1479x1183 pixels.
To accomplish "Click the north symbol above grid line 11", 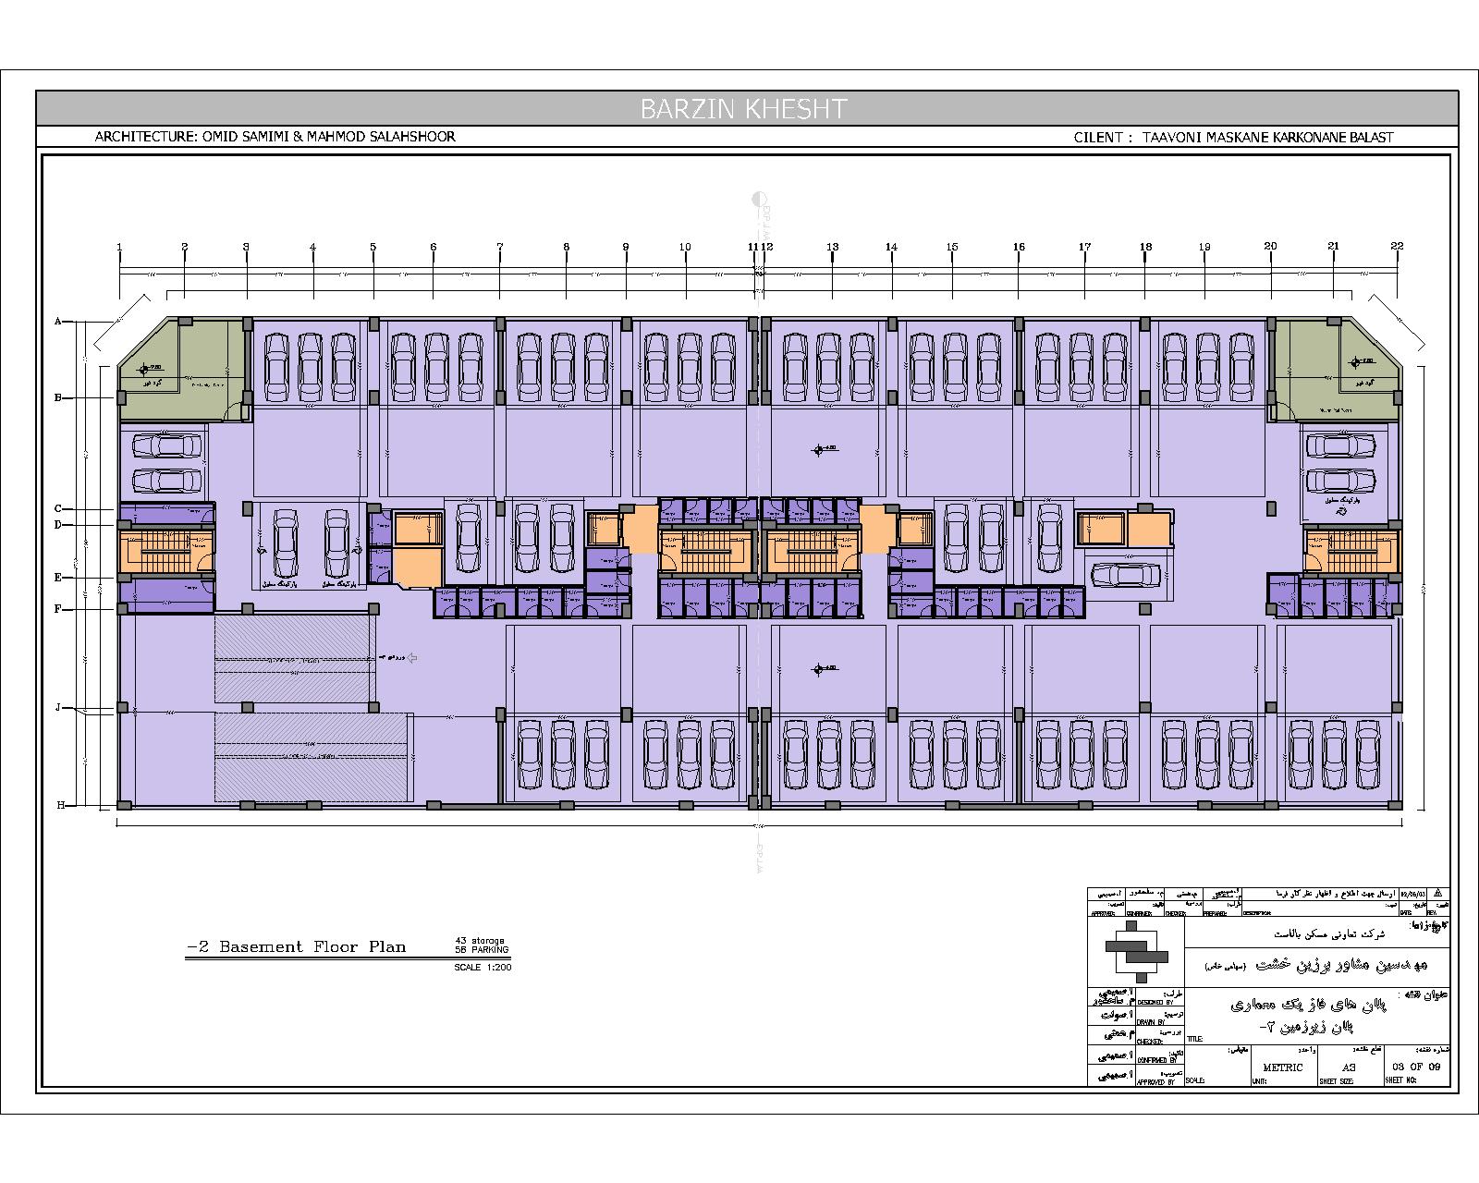I will coord(758,198).
